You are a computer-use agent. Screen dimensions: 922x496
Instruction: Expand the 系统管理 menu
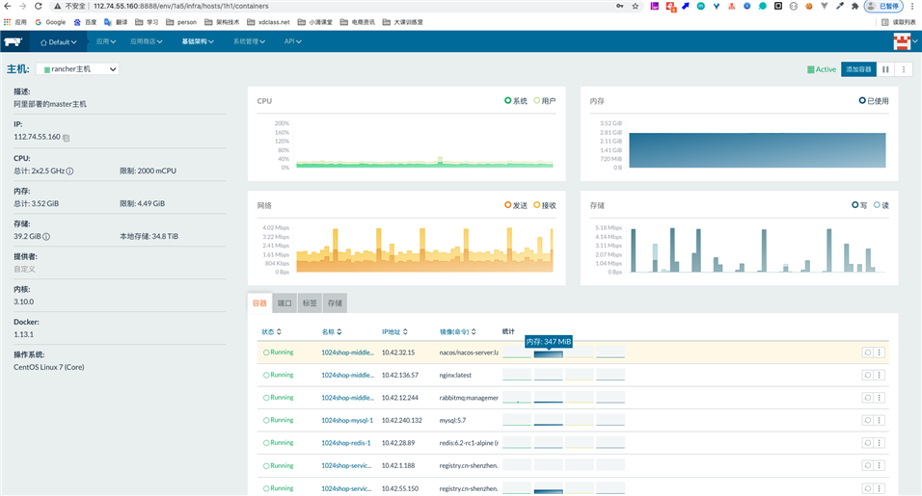[249, 41]
